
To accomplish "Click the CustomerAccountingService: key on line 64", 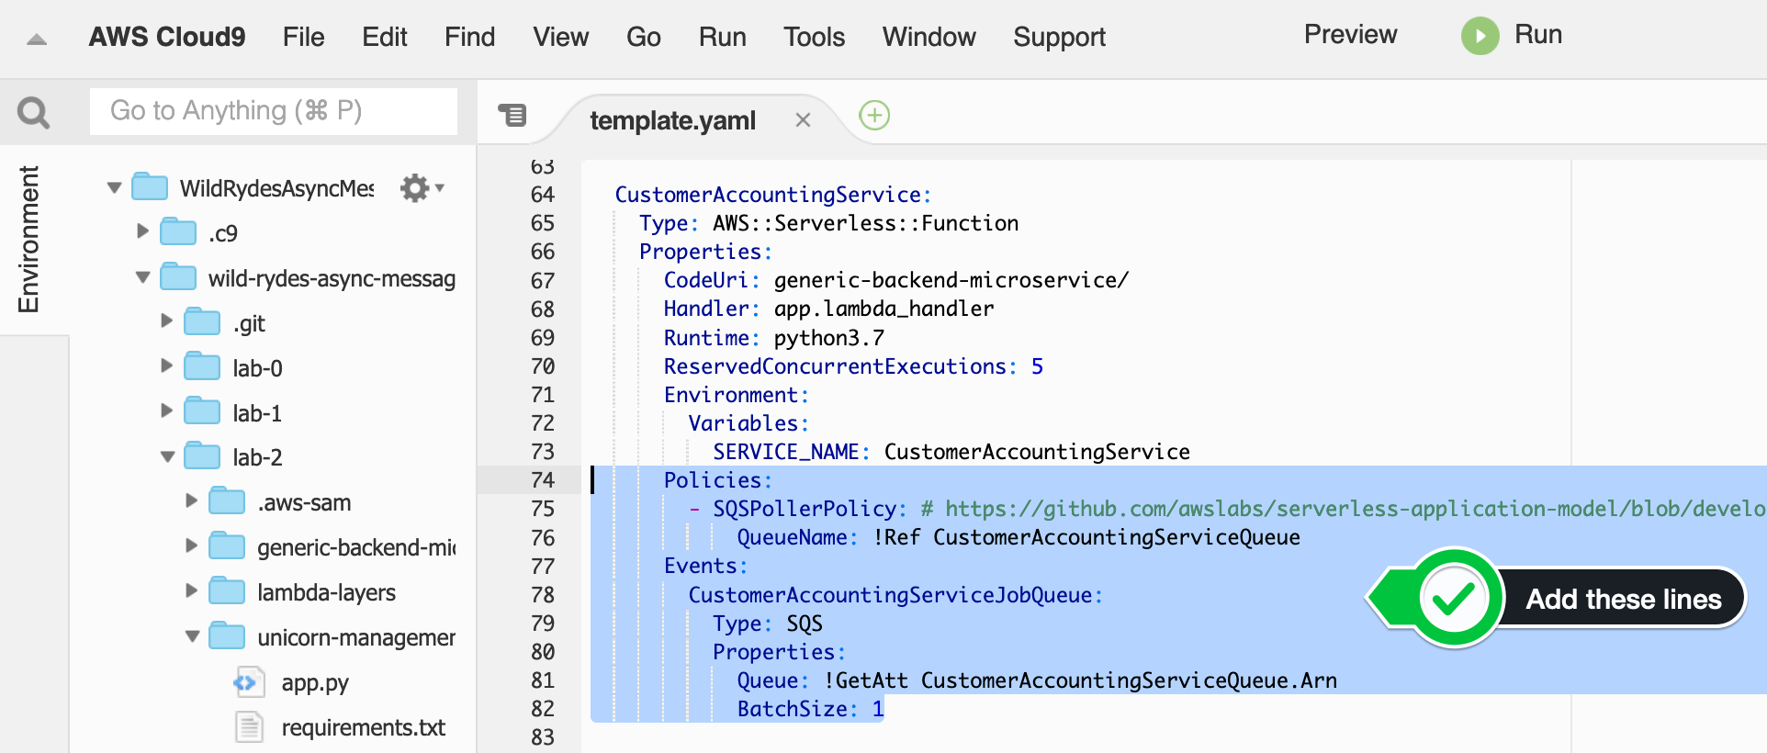I will 773,195.
